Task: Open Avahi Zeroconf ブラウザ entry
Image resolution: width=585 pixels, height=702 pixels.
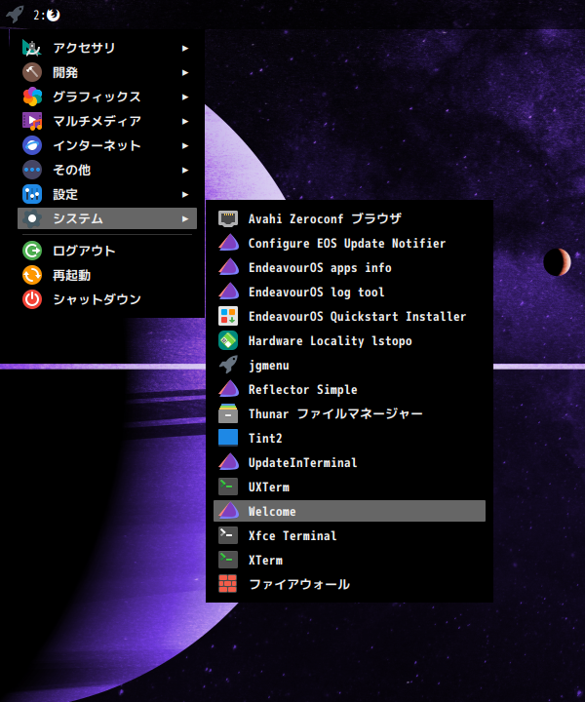Action: 349,218
